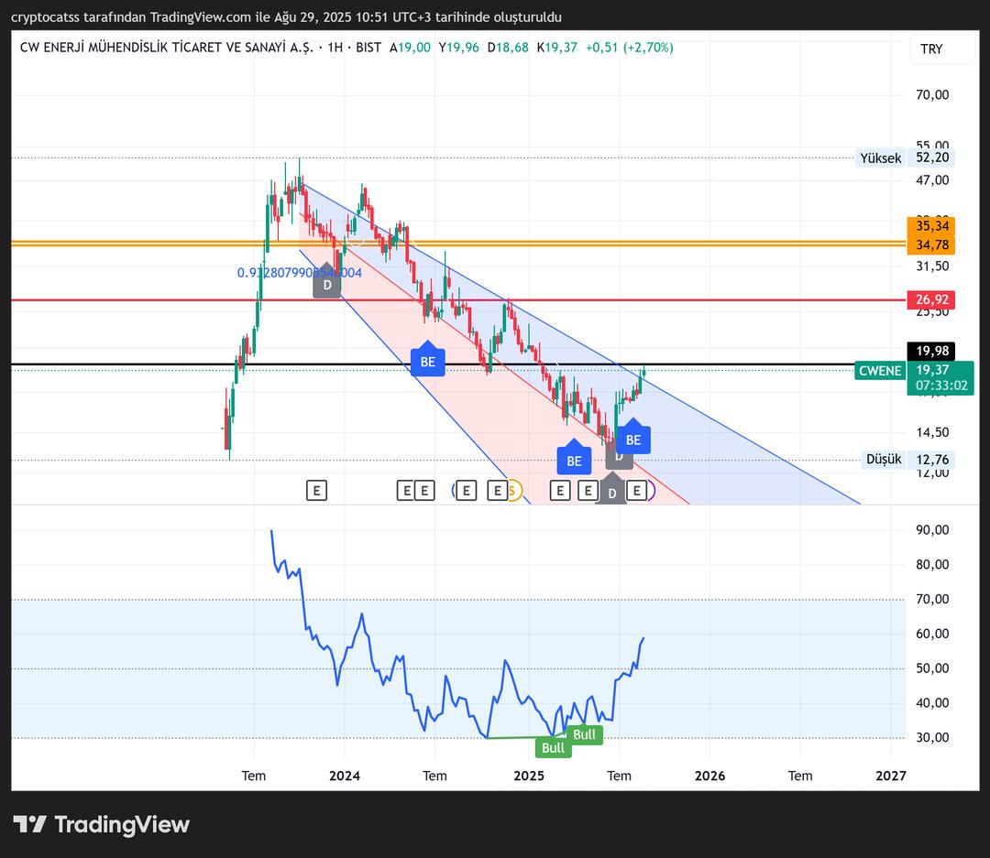Click the 90,00 RSI axis label
990x858 pixels.
(x=932, y=530)
